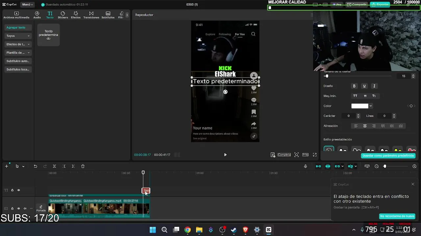Align text to the left
The image size is (421, 236).
356,126
